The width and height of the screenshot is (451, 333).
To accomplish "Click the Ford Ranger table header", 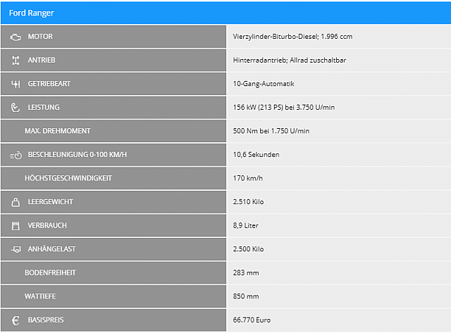I will [x=32, y=13].
